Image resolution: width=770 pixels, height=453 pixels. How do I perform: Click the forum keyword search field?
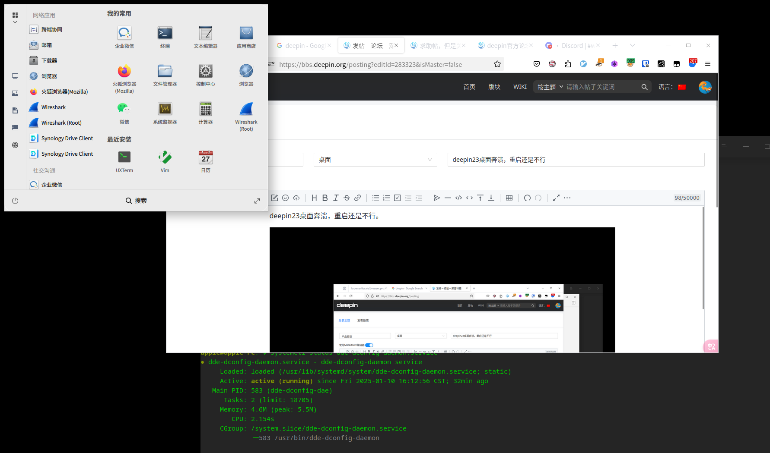pyautogui.click(x=601, y=87)
